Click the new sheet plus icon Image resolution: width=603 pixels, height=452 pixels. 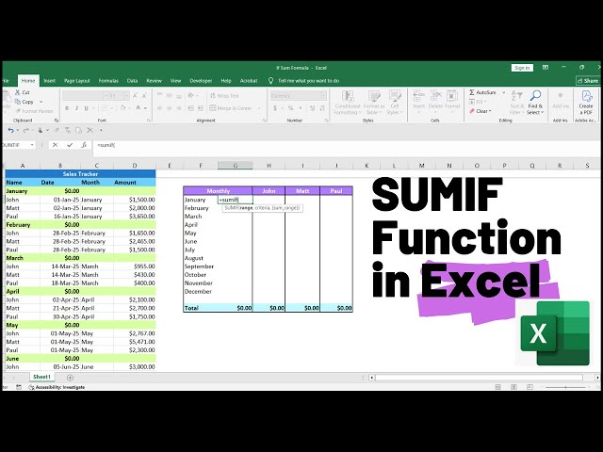pos(70,378)
